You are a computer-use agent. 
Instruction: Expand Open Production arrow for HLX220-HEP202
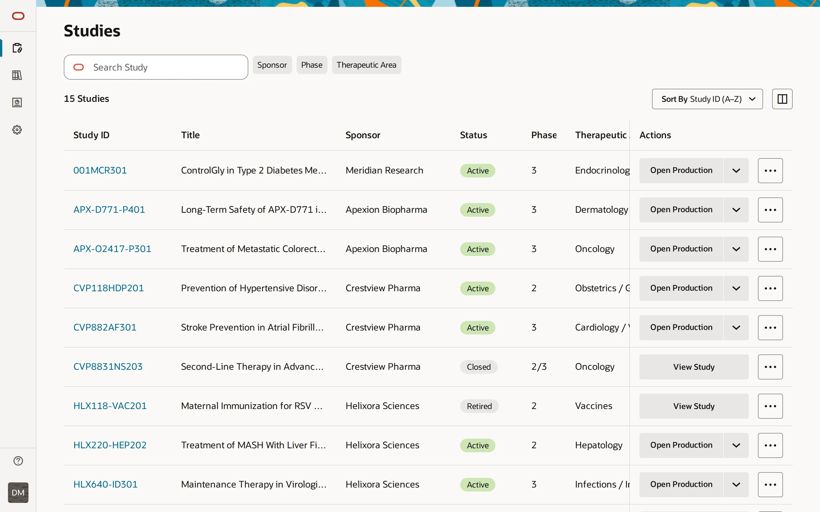click(x=736, y=446)
